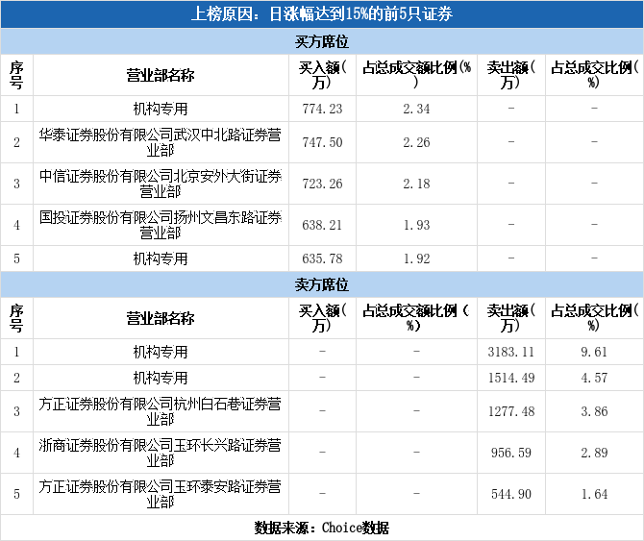Click buy ratio 1.93
This screenshot has height=541, width=644.
pos(416,225)
